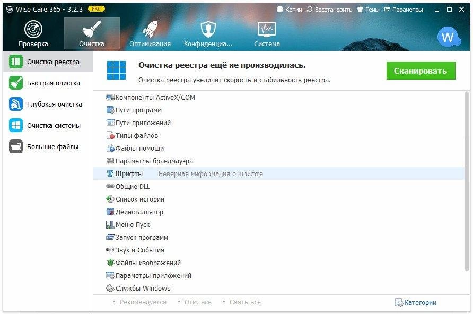Viewport: 473px width, 314px height.
Task: Open the Восстановить restore option
Action: (329, 10)
